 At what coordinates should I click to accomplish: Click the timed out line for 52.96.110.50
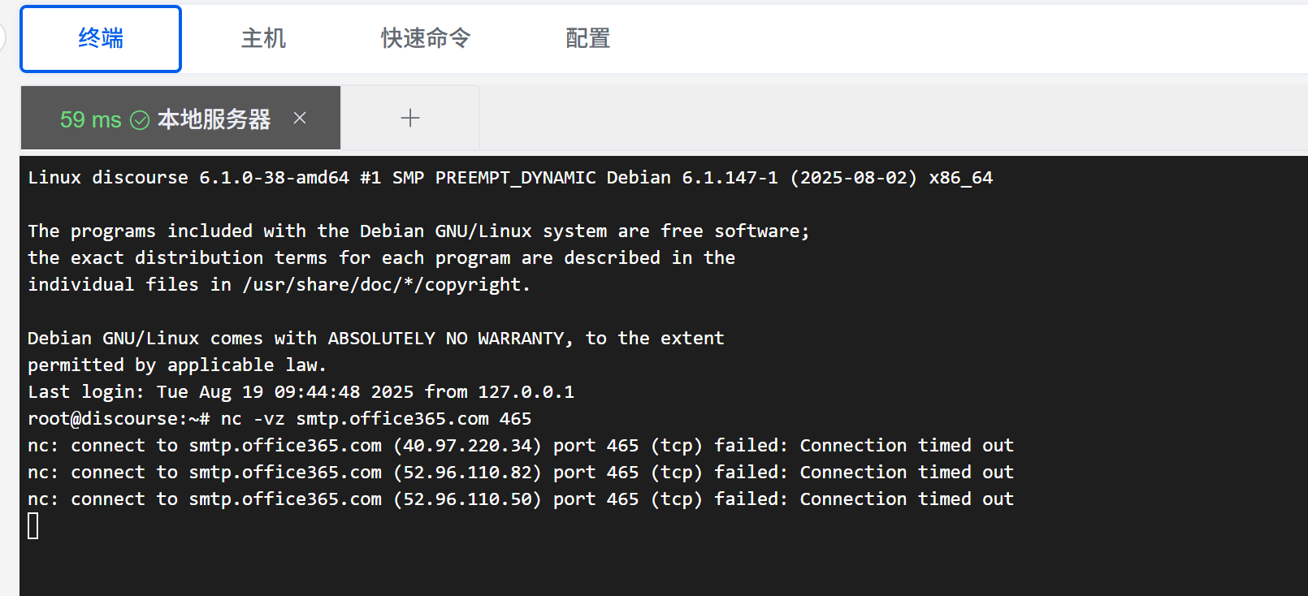[x=521, y=499]
